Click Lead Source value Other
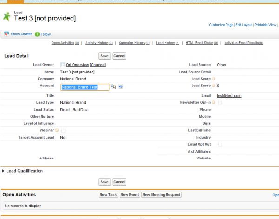This screenshot has width=279, height=219. [221, 65]
